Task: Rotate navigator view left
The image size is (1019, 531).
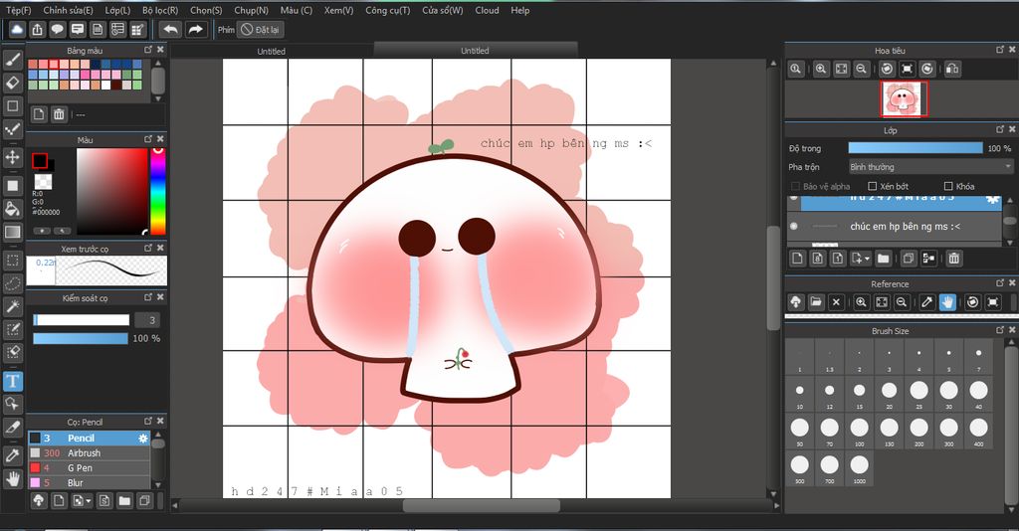Action: coord(887,69)
